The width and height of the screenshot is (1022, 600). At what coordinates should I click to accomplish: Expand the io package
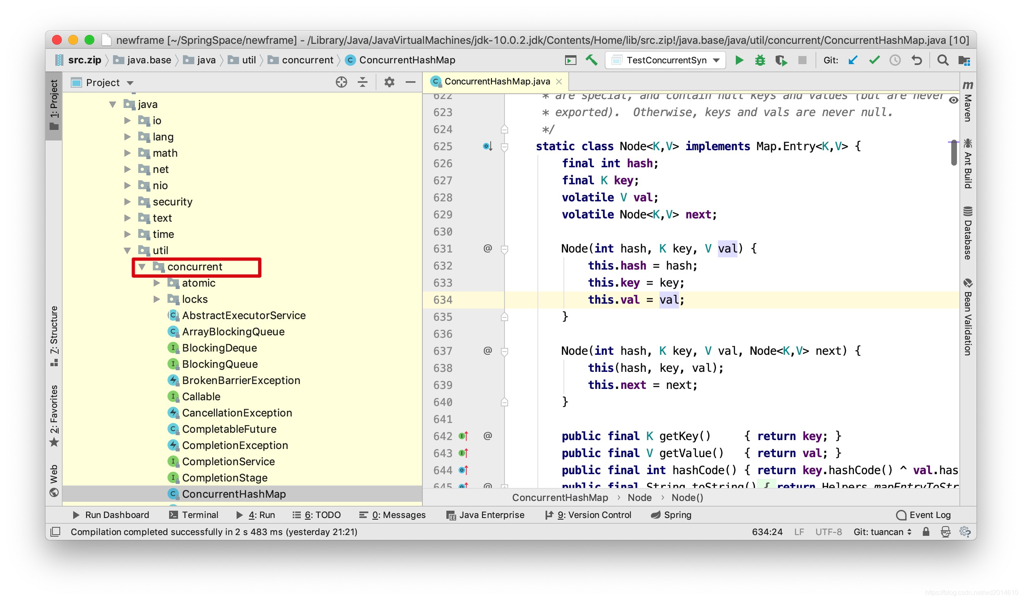pos(127,121)
